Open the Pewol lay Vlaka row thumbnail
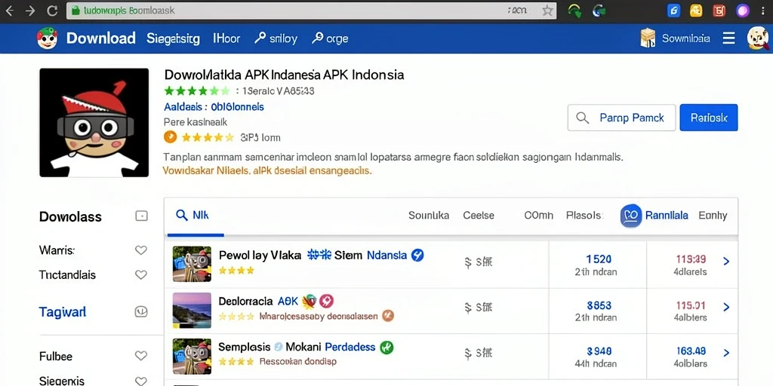Viewport: 773px width, 386px height. point(192,264)
